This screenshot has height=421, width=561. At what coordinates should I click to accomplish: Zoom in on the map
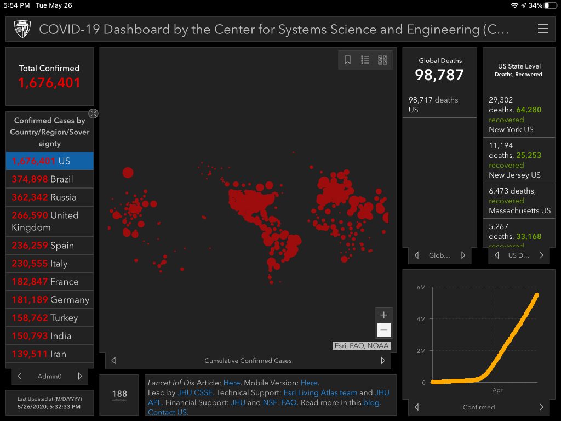tap(383, 315)
